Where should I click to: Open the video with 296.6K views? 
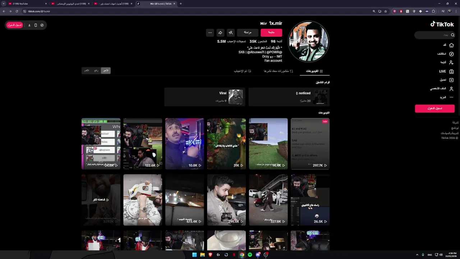[226, 200]
